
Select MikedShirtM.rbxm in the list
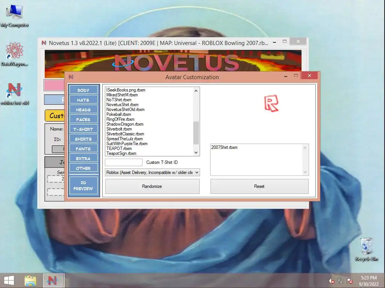pyautogui.click(x=122, y=95)
